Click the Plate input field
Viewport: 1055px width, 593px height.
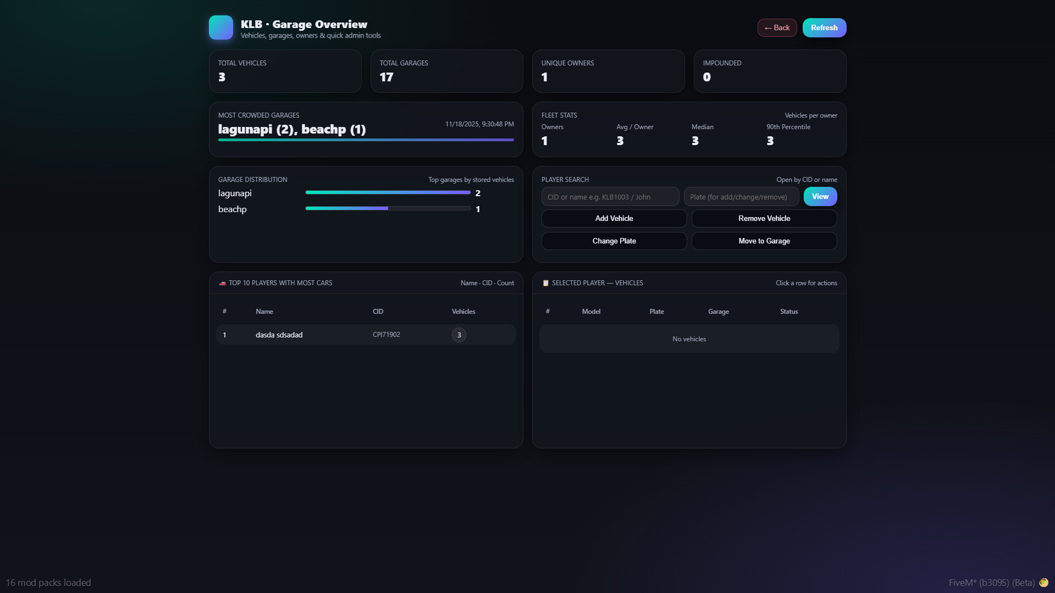[741, 196]
